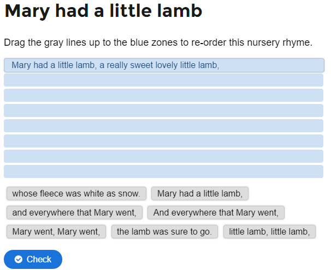This screenshot has height=270, width=331.
Task: Click the 'Mary had a little lamb' heading
Action: pyautogui.click(x=103, y=11)
